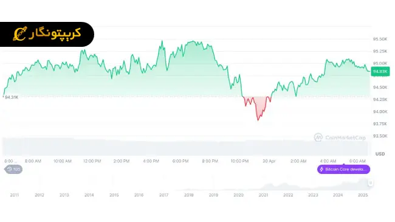The image size is (395, 222).
Task: Click the 95.50K price axis label
Action: click(x=380, y=39)
